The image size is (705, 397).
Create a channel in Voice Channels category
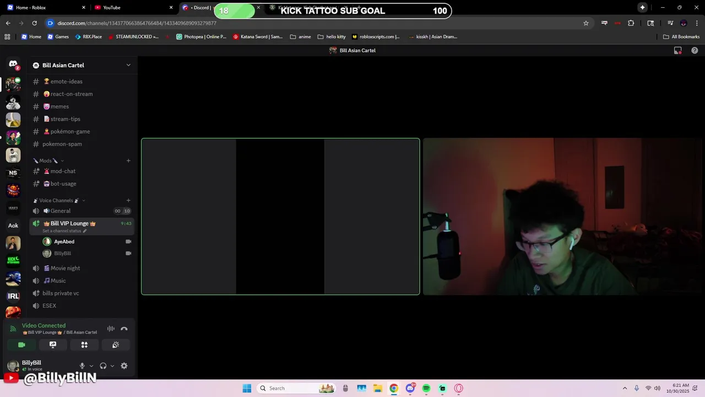(128, 200)
